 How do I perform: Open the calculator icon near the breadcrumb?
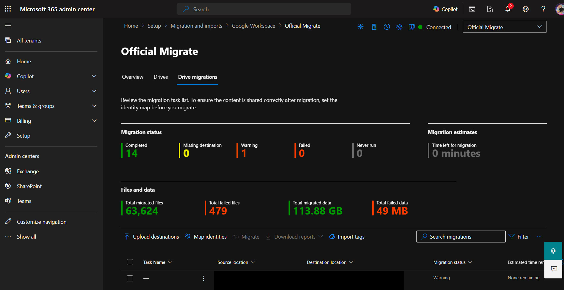click(x=374, y=27)
